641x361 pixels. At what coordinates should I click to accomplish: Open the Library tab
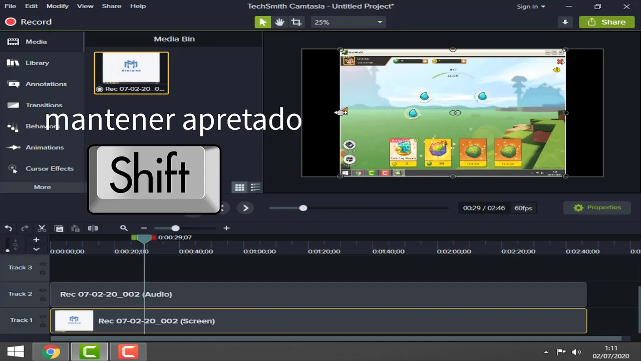point(42,63)
